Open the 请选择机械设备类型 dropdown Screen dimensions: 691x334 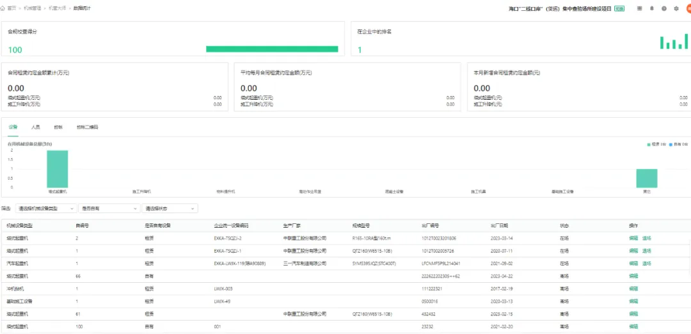(46, 208)
